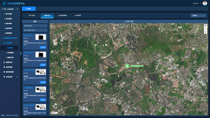Open the BIM部署 tab
This screenshot has height=118, width=210.
pyautogui.click(x=78, y=15)
